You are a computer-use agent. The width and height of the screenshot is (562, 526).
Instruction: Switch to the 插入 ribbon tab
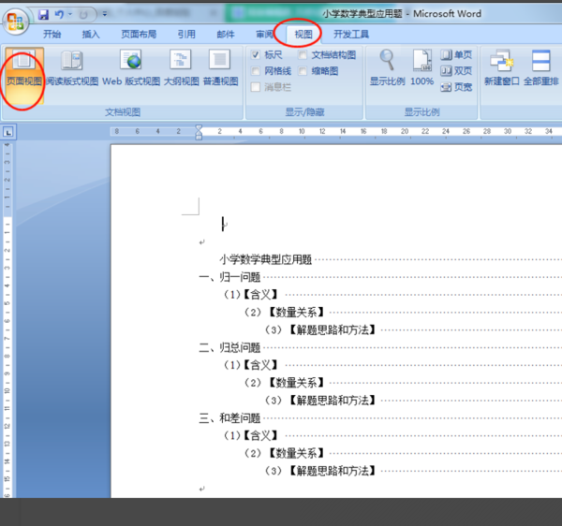click(91, 35)
